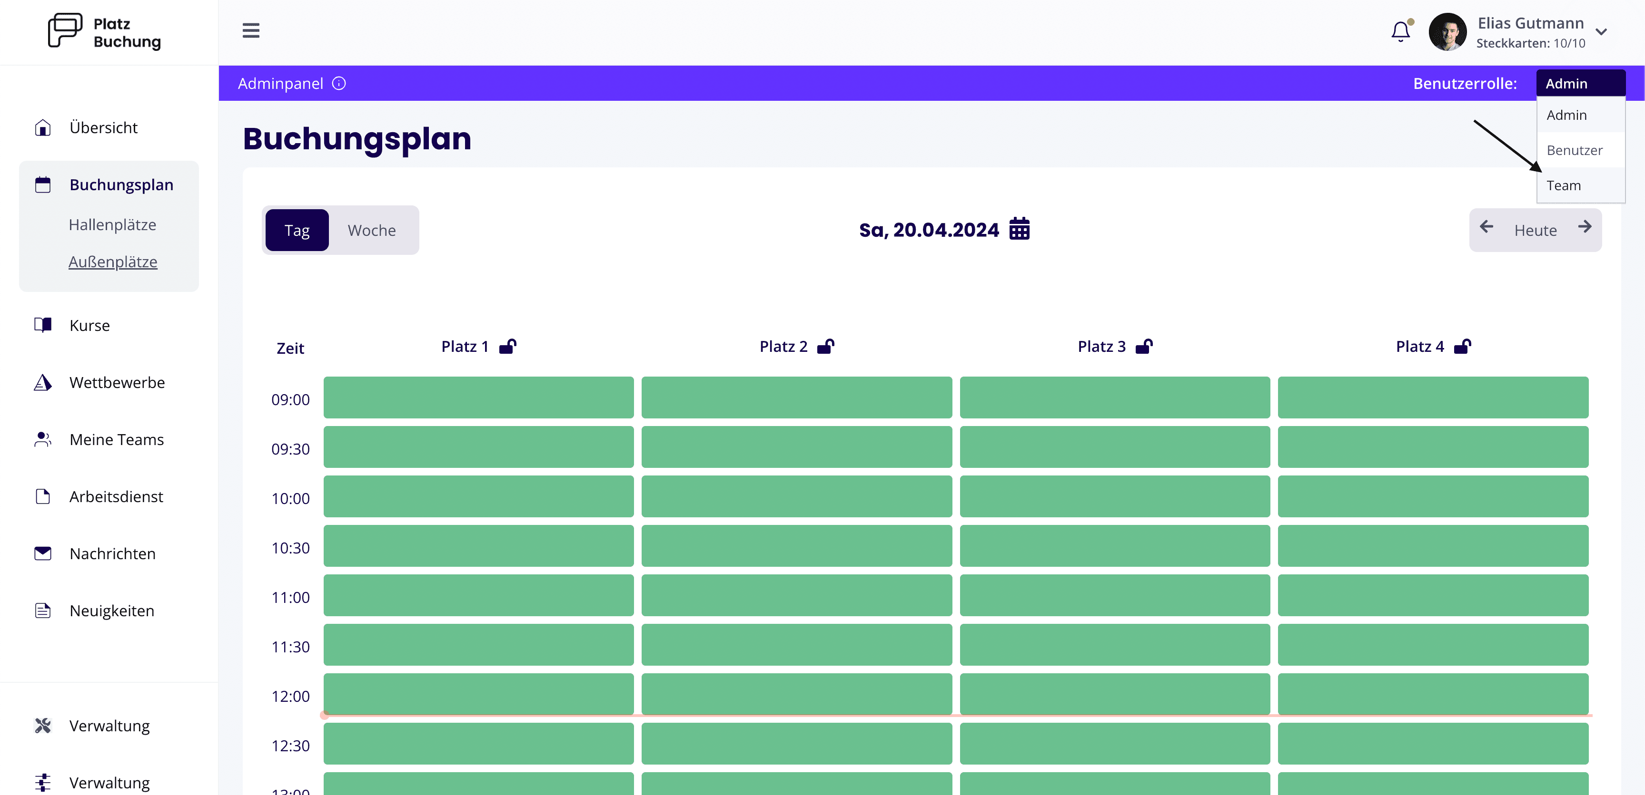Image resolution: width=1645 pixels, height=795 pixels.
Task: Switch to Woche view
Action: tap(372, 230)
